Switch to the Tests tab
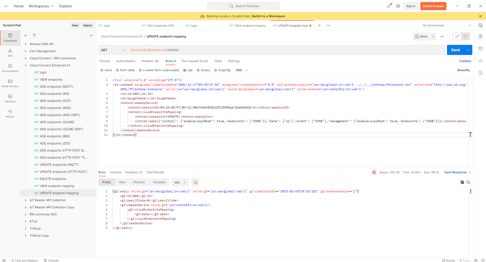This screenshot has width=486, height=262. click(x=218, y=61)
